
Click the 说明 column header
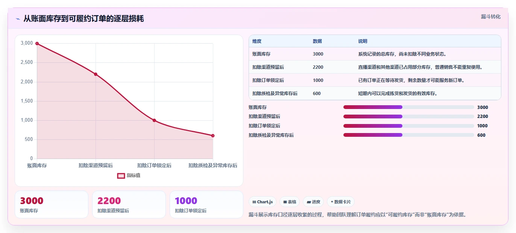363,41
